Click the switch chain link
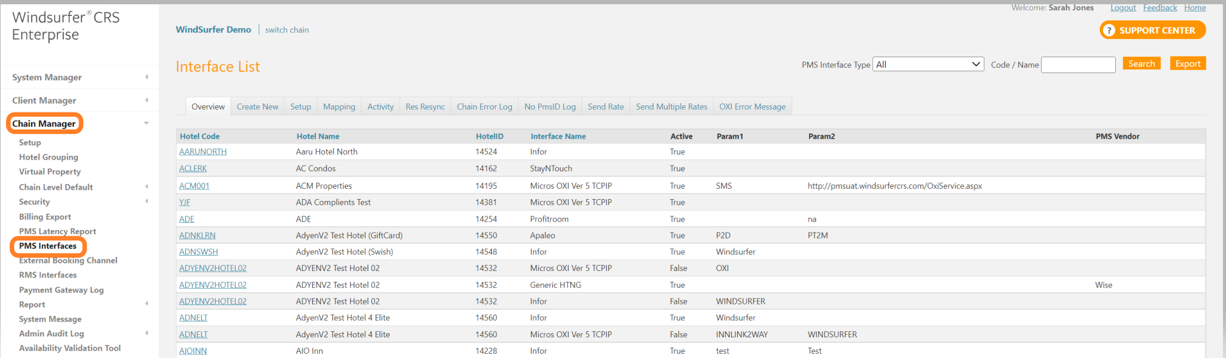1226x358 pixels. (x=287, y=30)
